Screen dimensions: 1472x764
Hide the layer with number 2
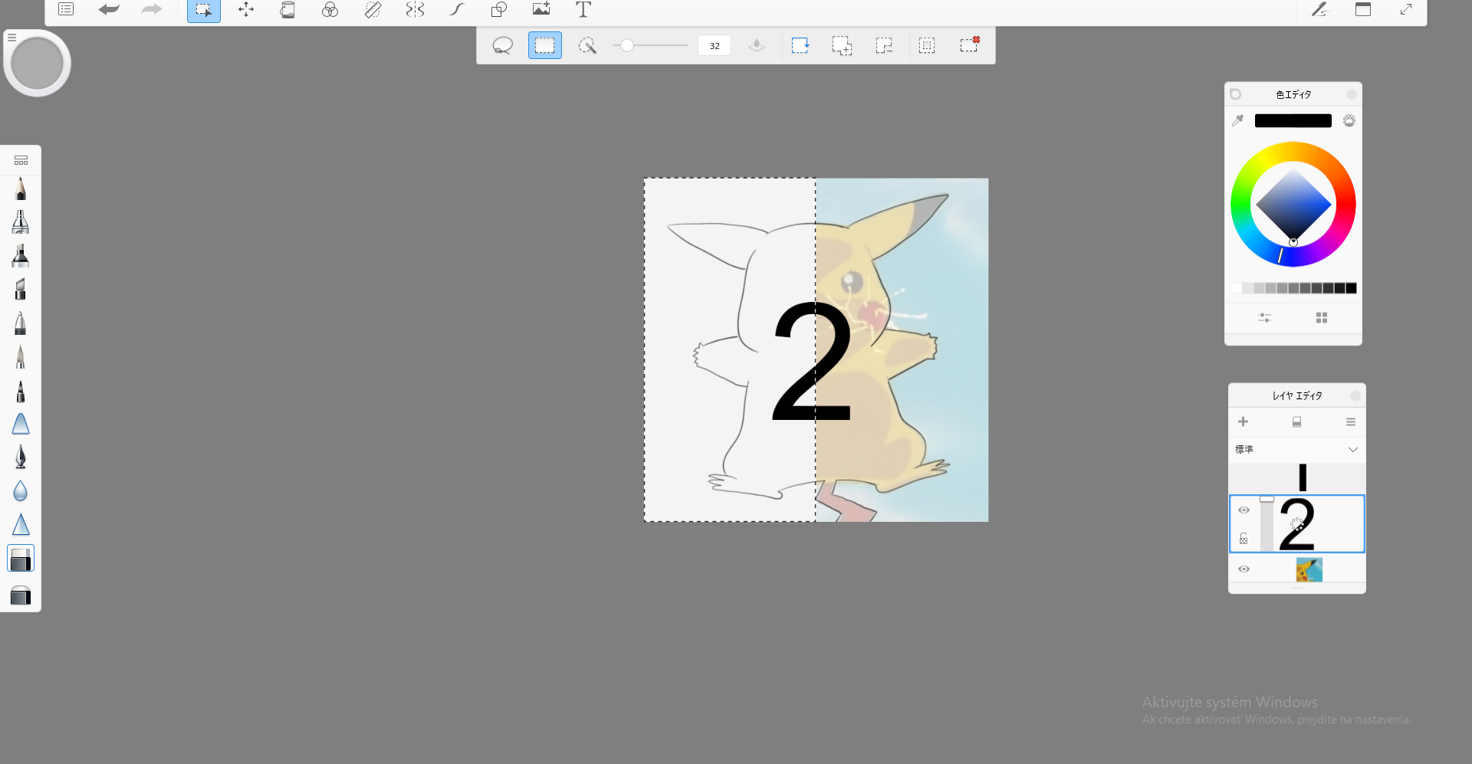tap(1244, 510)
